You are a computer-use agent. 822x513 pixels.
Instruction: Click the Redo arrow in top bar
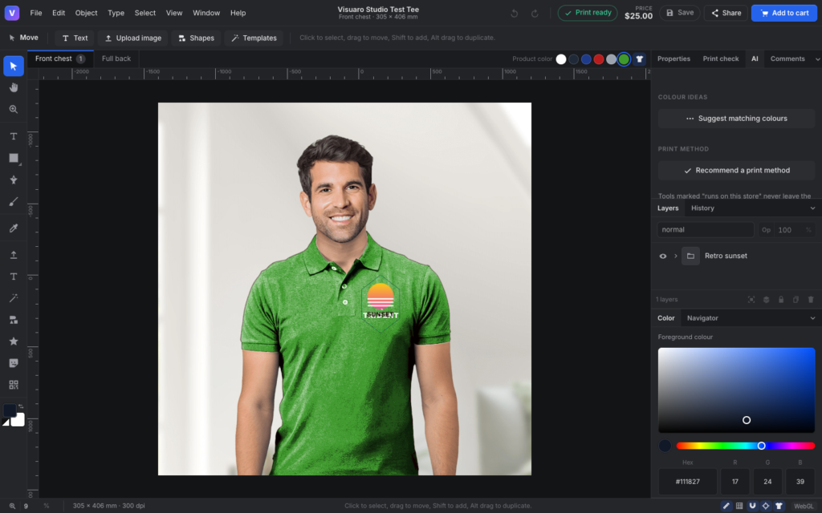(535, 13)
